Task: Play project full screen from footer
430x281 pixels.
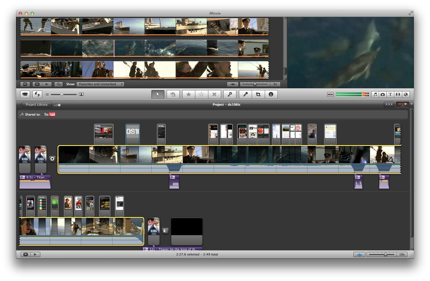Action: click(x=26, y=254)
